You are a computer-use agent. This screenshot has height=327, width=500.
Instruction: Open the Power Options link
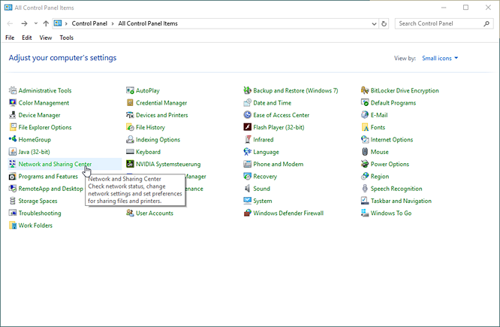tap(390, 164)
